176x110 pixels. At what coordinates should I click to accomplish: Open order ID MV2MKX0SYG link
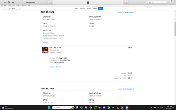point(129,89)
